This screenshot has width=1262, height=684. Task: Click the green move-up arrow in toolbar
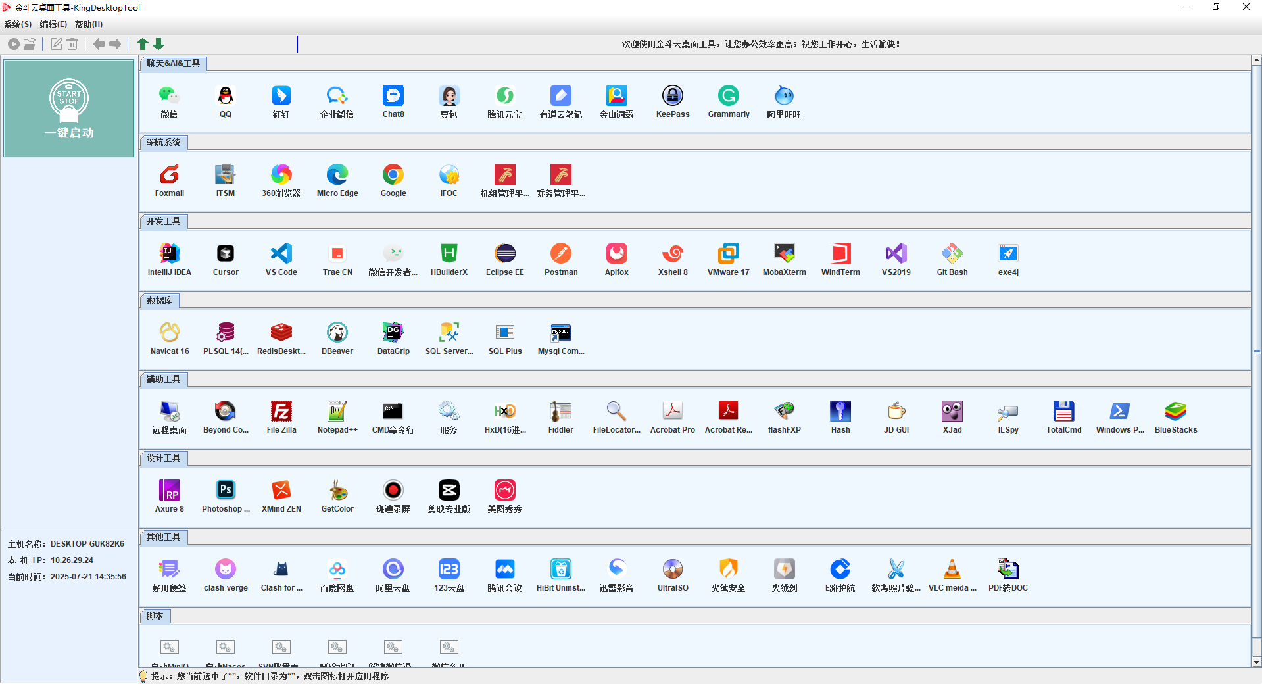click(142, 44)
